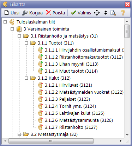The width and height of the screenshot is (132, 146).
Task: Click expense euro icon of Tornit yms.
Action: pyautogui.click(x=40, y=106)
